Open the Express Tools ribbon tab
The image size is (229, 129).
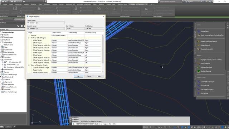111,4
